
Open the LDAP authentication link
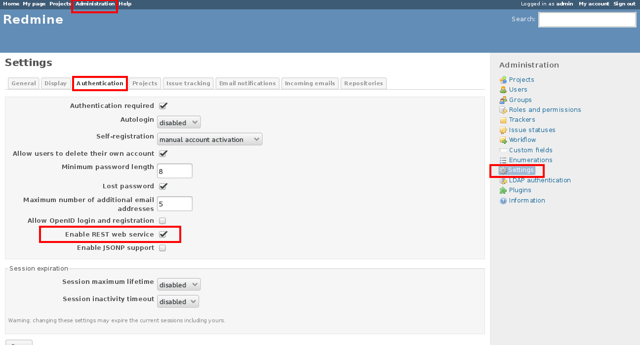pyautogui.click(x=540, y=180)
